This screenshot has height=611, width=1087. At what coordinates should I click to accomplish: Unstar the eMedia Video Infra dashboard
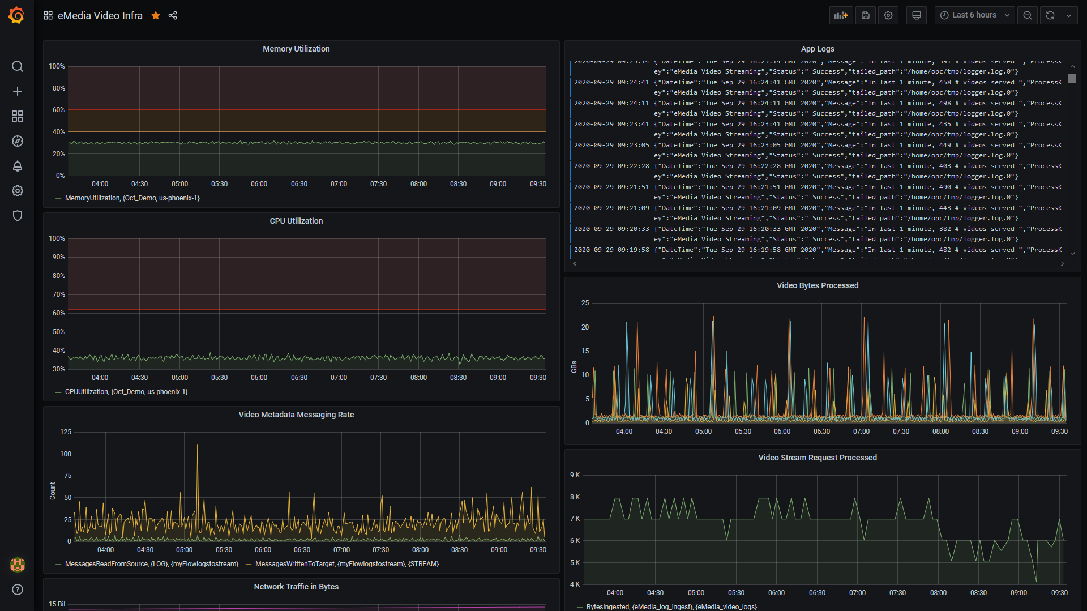[x=156, y=15]
